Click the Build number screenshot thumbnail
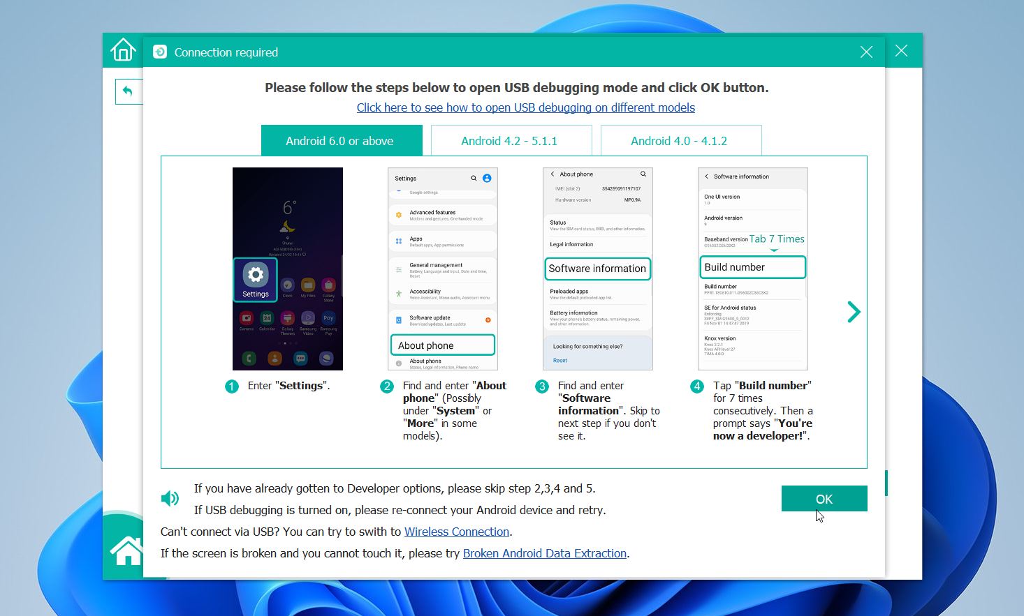The width and height of the screenshot is (1024, 616). coord(753,269)
